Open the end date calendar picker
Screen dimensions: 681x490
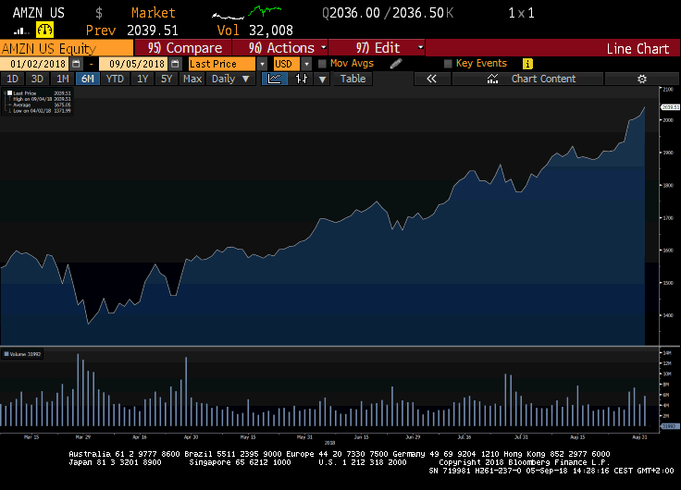(x=175, y=64)
